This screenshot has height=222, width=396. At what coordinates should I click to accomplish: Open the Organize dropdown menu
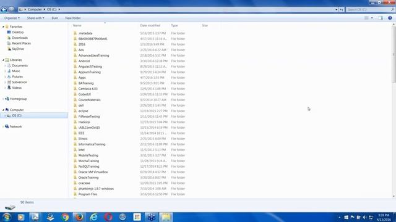point(12,18)
